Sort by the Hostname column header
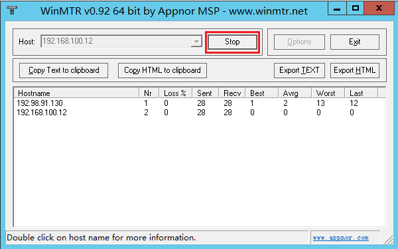The image size is (398, 249). (x=77, y=93)
